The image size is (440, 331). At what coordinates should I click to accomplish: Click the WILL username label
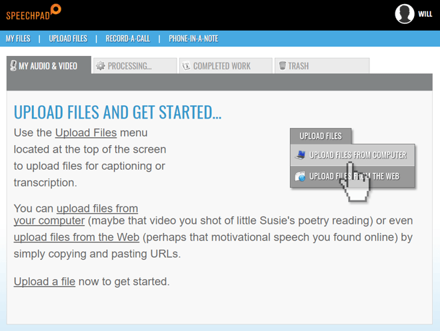point(425,14)
